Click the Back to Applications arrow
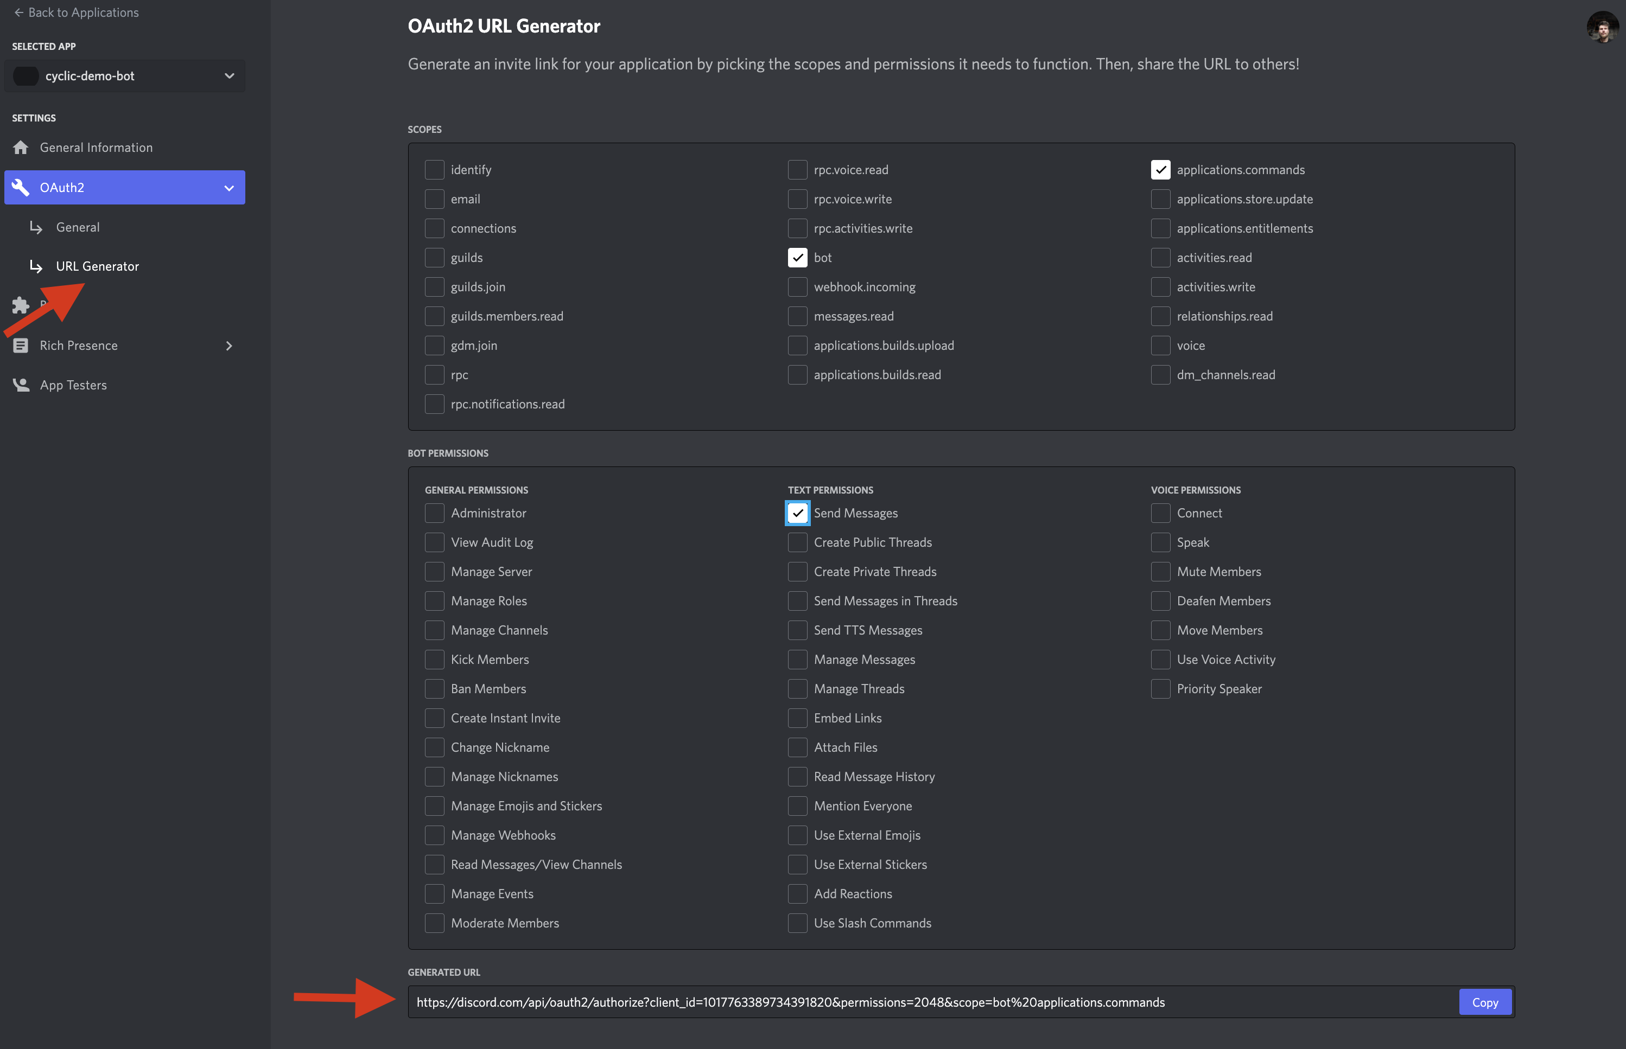The image size is (1626, 1049). [x=18, y=12]
